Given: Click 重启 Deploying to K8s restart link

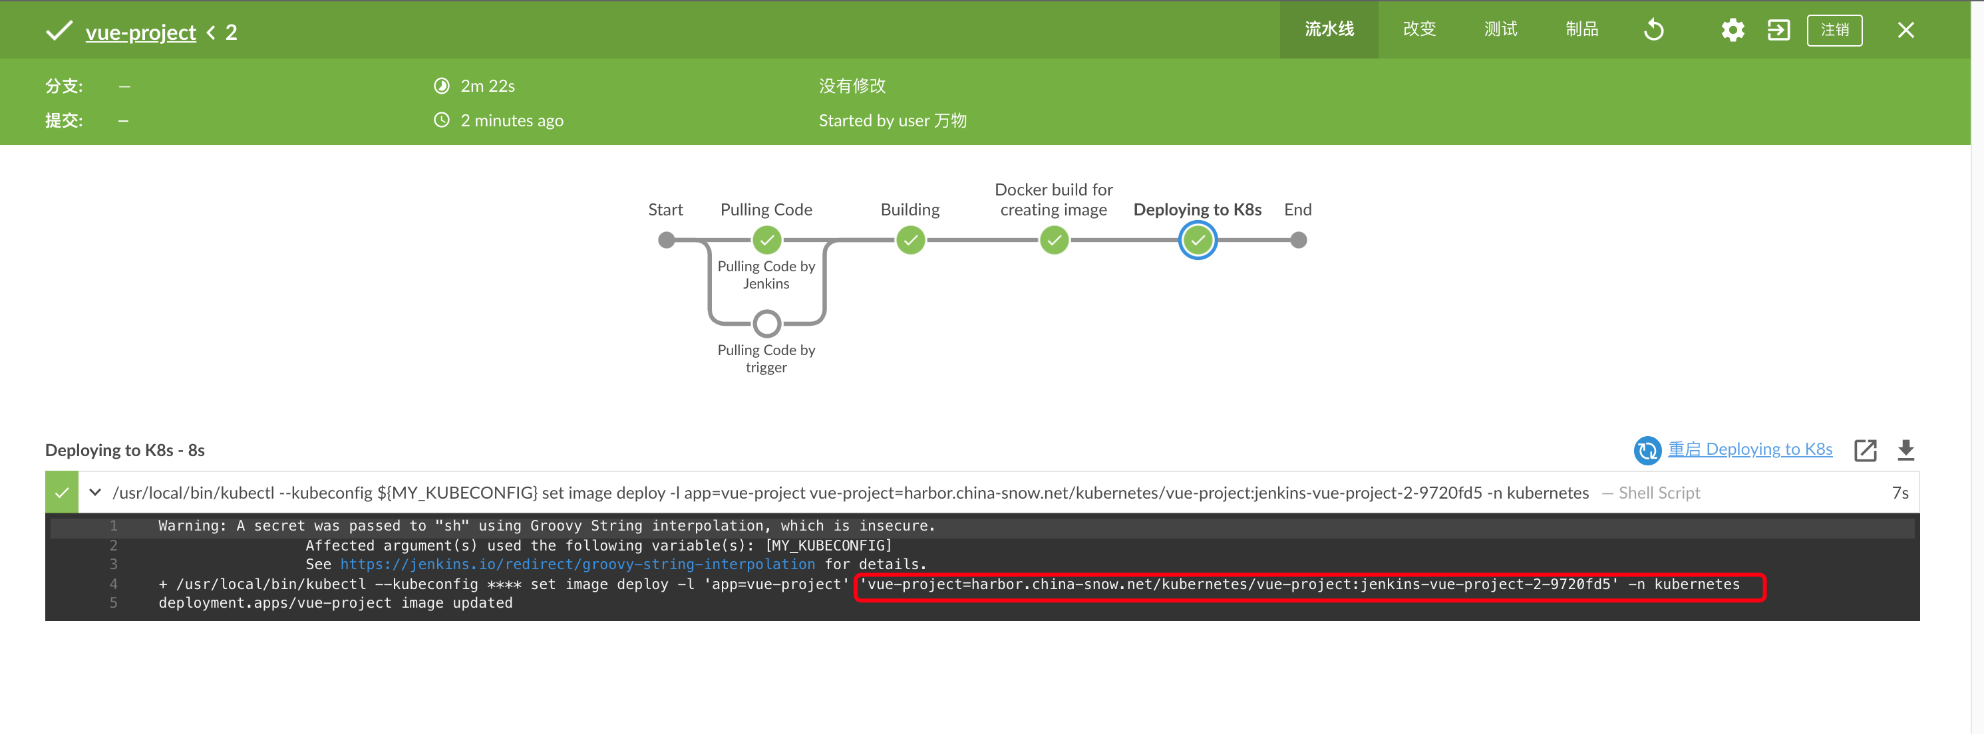Looking at the screenshot, I should 1750,449.
